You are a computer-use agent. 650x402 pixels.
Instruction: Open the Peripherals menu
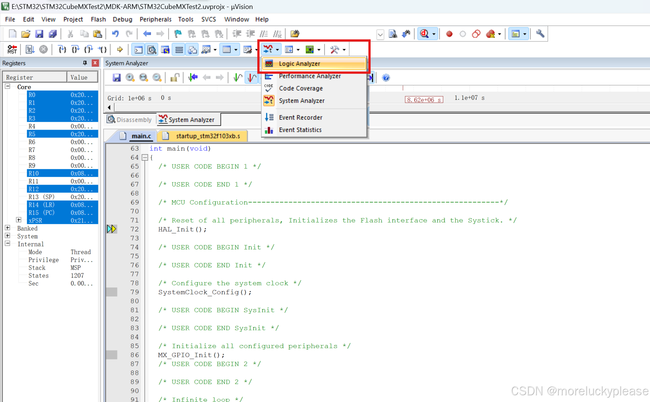coord(155,19)
